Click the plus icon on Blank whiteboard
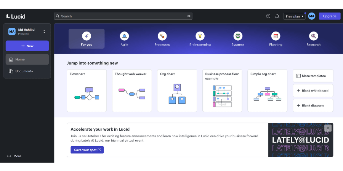343x171 pixels. pyautogui.click(x=298, y=91)
